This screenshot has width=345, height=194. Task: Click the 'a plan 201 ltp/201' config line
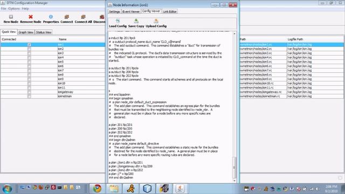pos(120,124)
